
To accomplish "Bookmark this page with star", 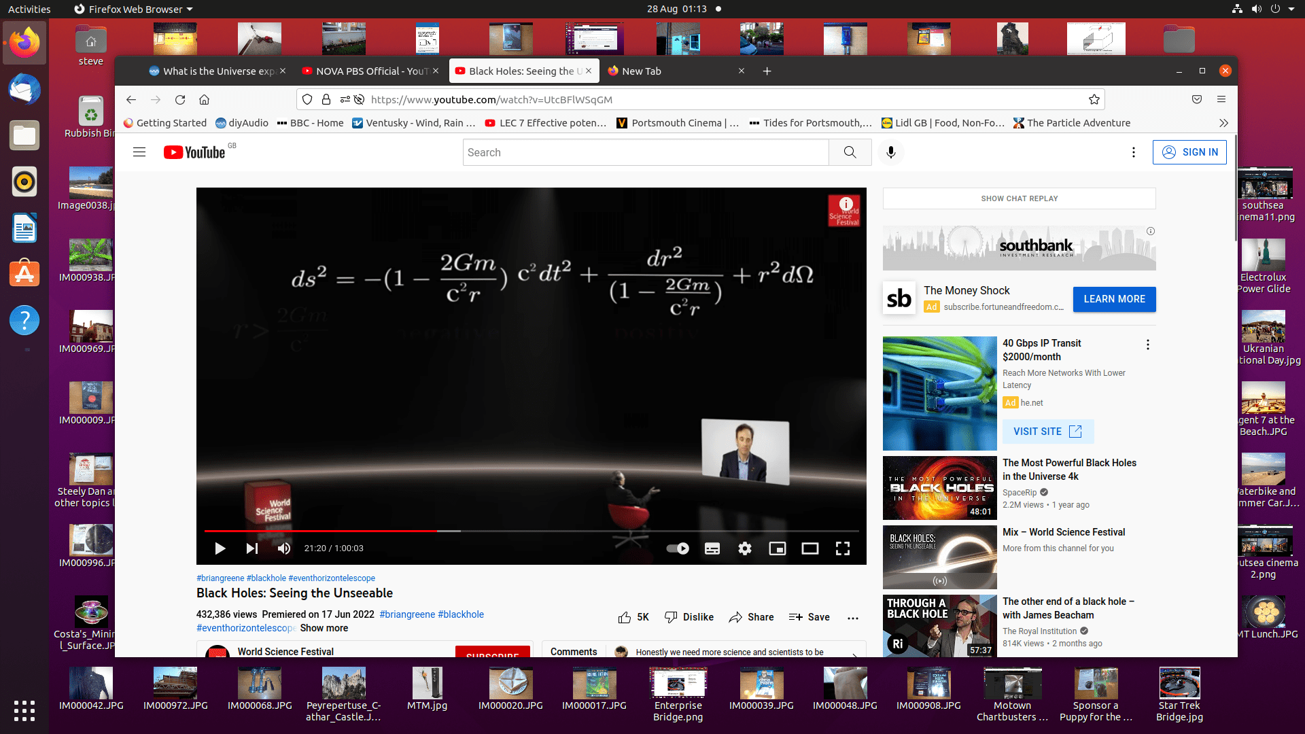I will (1094, 100).
